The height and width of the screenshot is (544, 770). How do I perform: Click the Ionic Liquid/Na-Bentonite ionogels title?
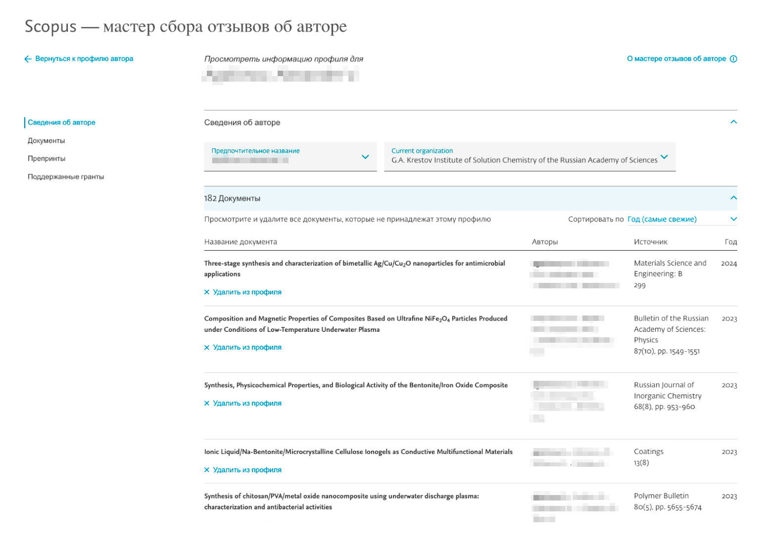tap(358, 452)
